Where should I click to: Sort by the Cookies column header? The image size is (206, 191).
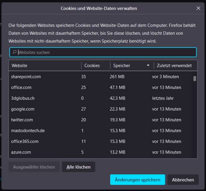coord(96,66)
